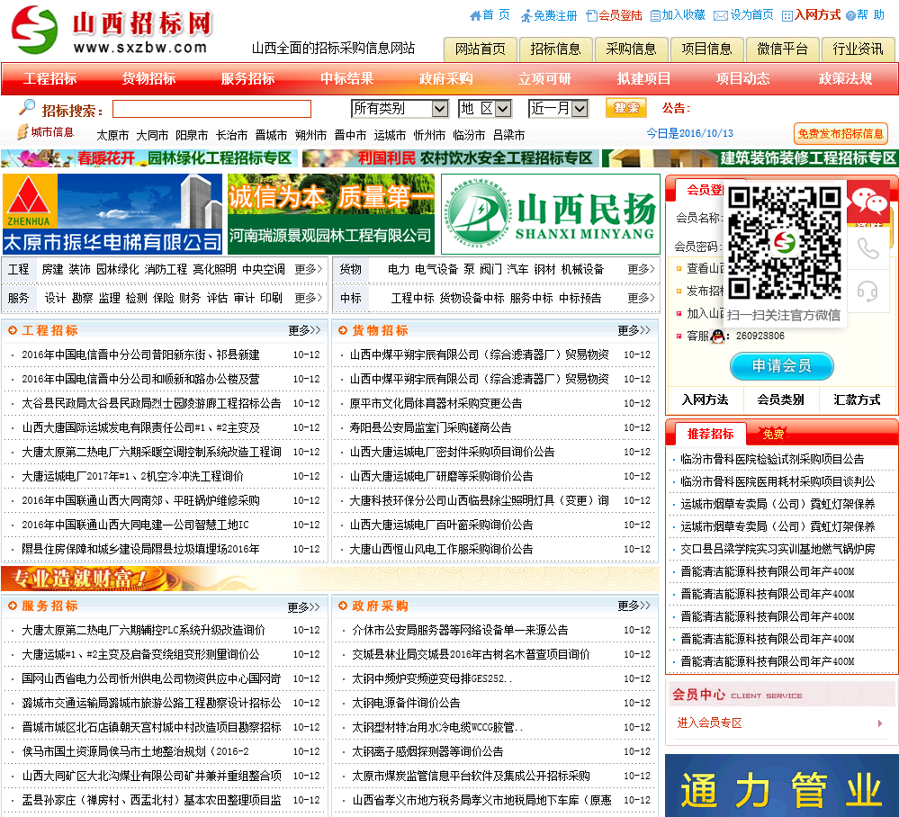This screenshot has width=899, height=817.
Task: Click the 申请会员 button
Action: click(781, 366)
